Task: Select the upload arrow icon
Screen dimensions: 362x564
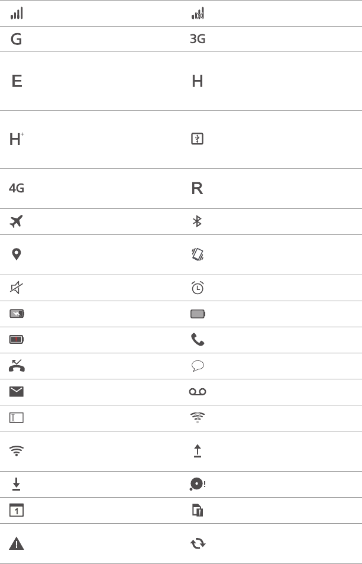Action: point(198,451)
